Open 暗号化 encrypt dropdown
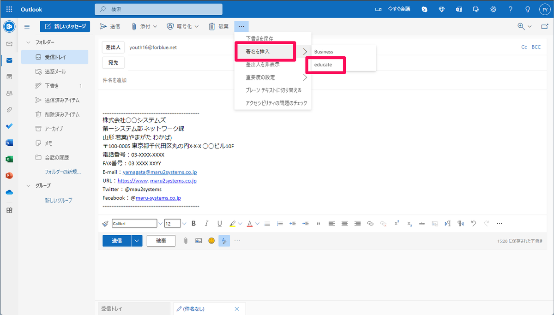This screenshot has width=554, height=315. [197, 27]
